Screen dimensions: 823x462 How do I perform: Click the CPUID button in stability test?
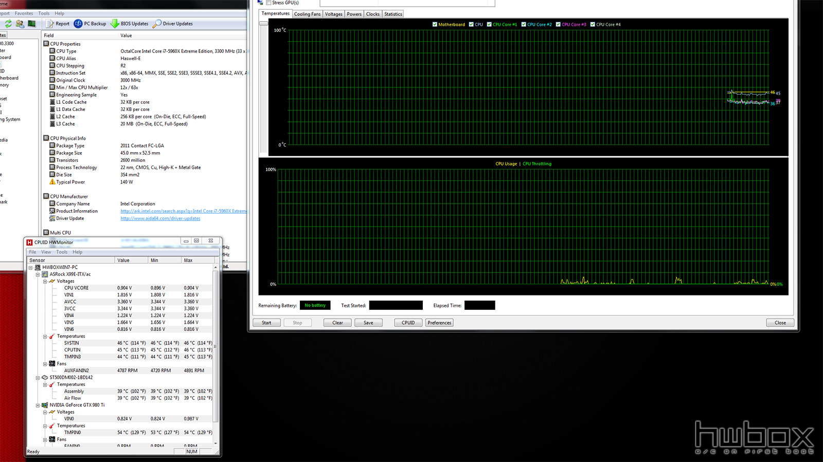point(408,323)
